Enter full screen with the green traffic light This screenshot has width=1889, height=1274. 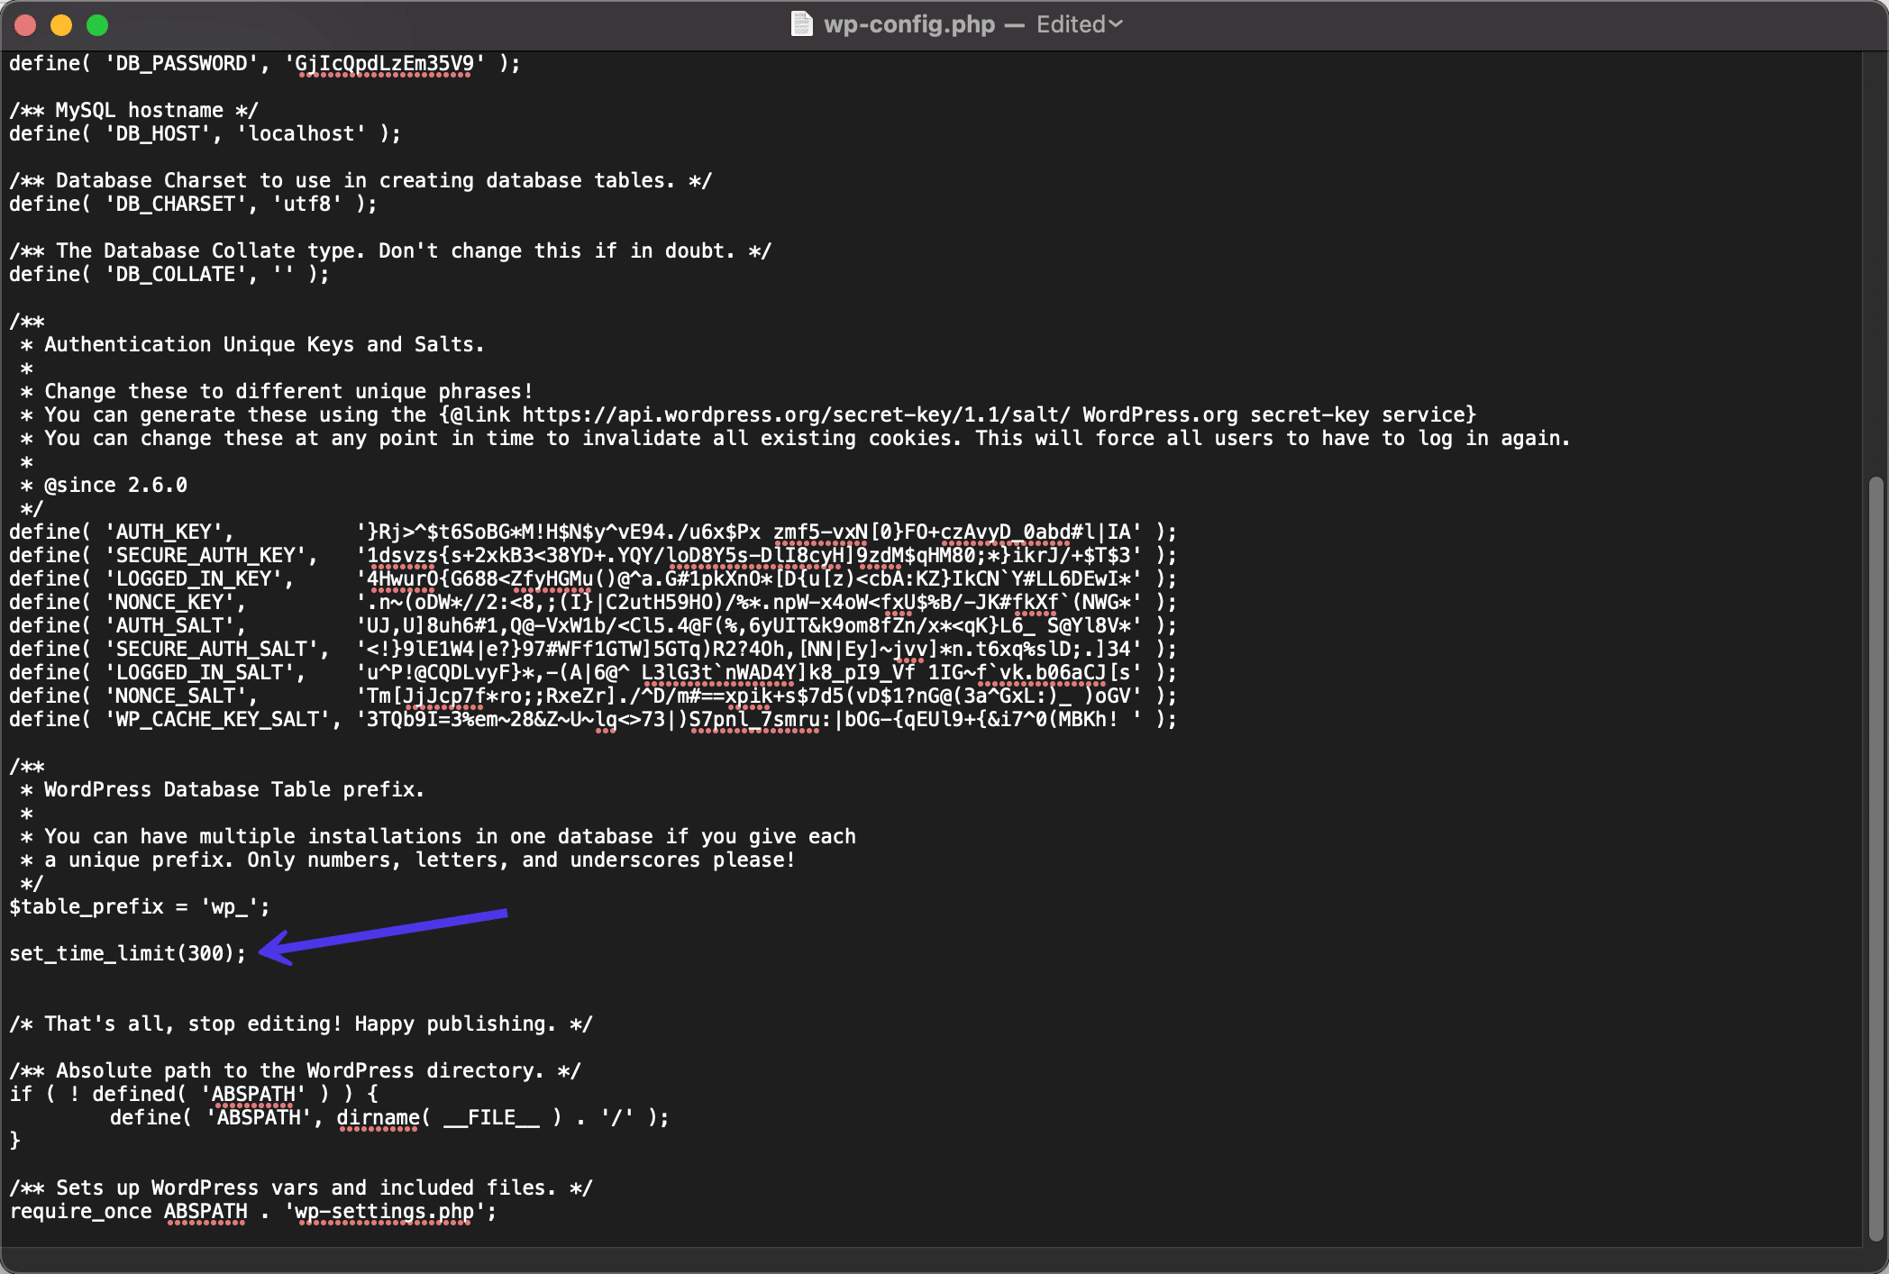pos(97,25)
